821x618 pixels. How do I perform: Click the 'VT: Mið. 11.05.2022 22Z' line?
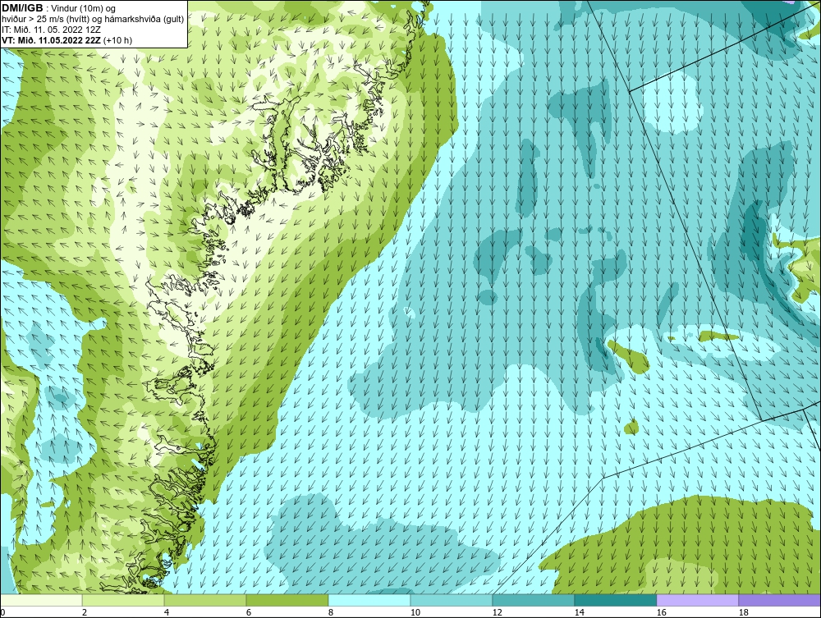tap(52, 40)
